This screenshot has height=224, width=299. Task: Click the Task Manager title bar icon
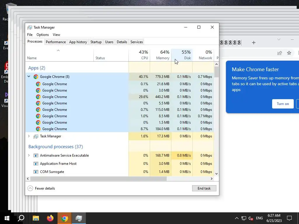point(29,27)
